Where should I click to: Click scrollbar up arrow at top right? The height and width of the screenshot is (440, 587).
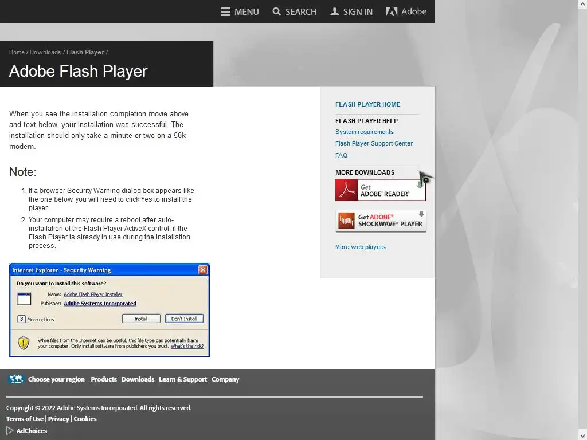[582, 4]
